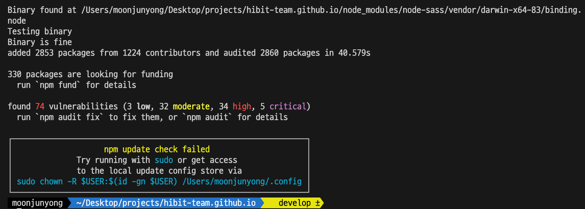This screenshot has height=209, width=585.
Task: Click the Testing binary line
Action: (40, 31)
